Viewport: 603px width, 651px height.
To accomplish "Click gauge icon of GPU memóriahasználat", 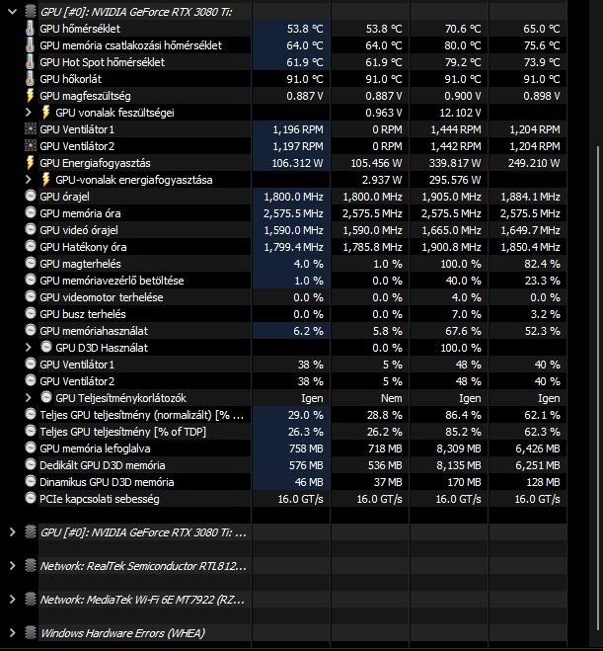I will 31,330.
